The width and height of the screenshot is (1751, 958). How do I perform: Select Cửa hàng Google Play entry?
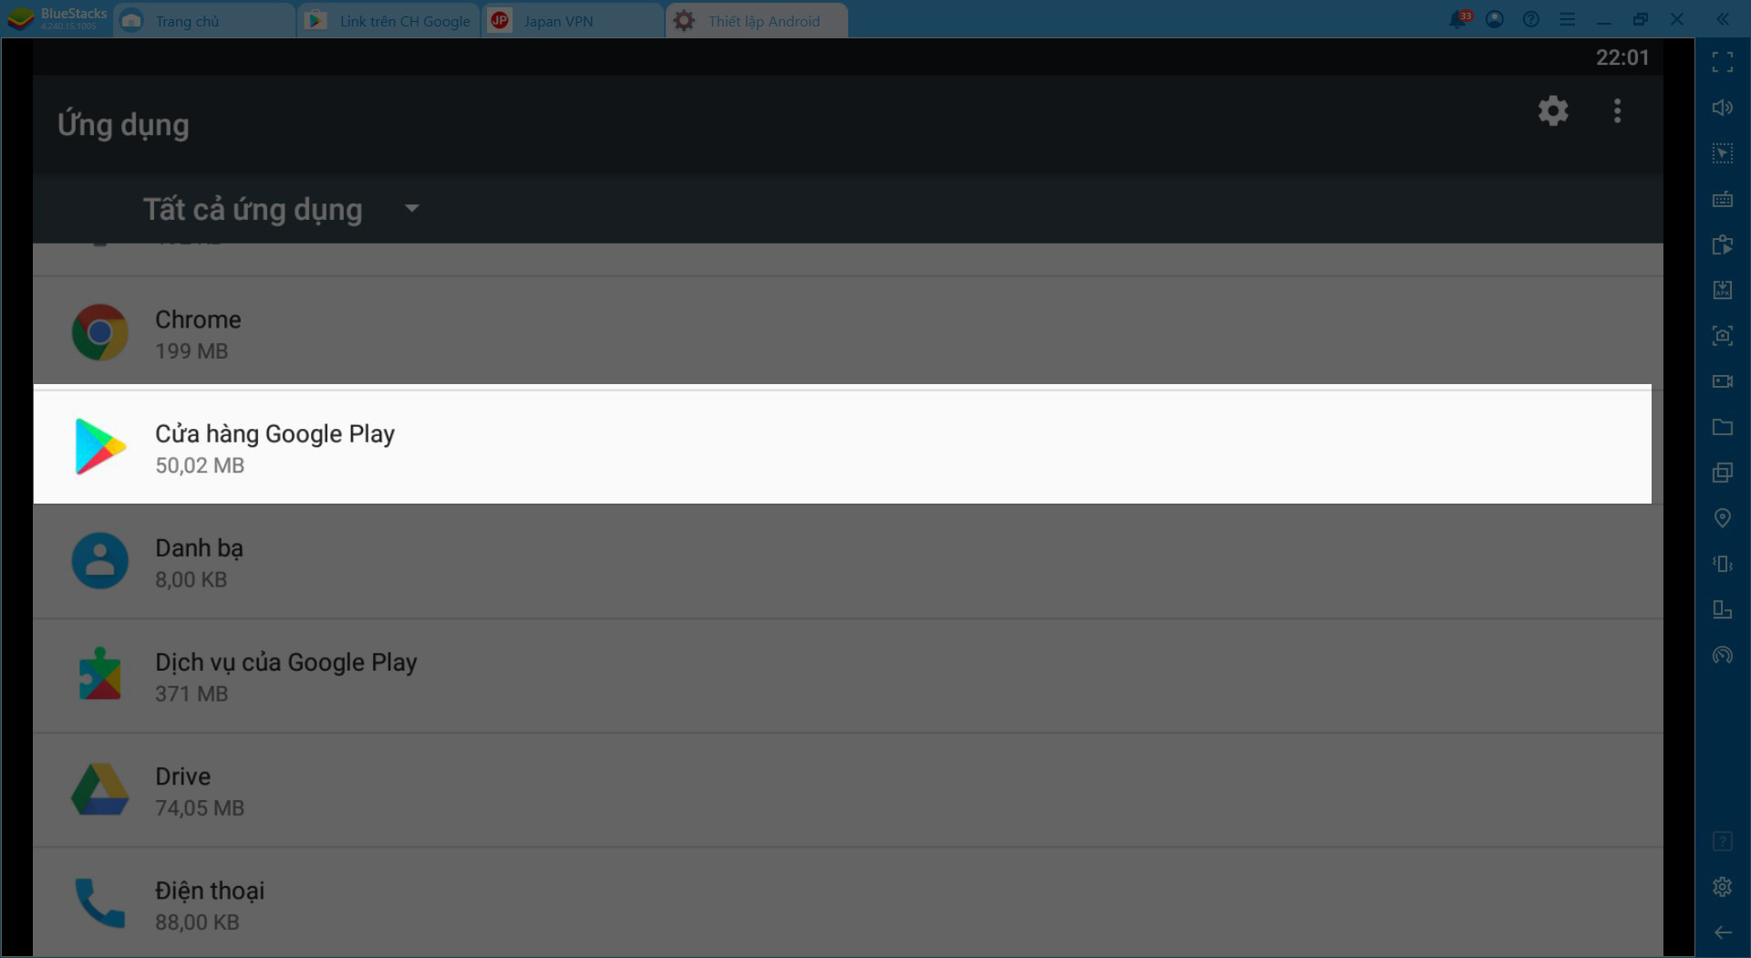pos(843,447)
